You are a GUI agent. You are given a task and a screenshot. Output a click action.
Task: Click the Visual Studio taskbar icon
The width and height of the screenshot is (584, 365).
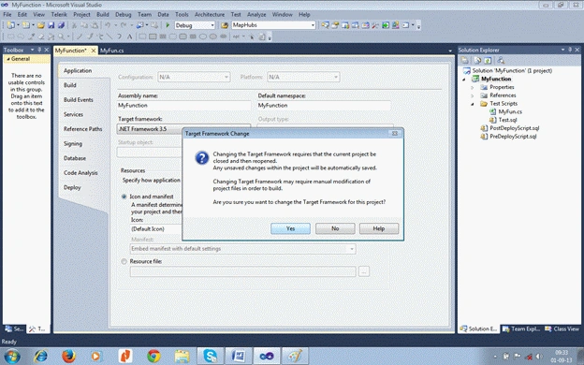pyautogui.click(x=267, y=356)
